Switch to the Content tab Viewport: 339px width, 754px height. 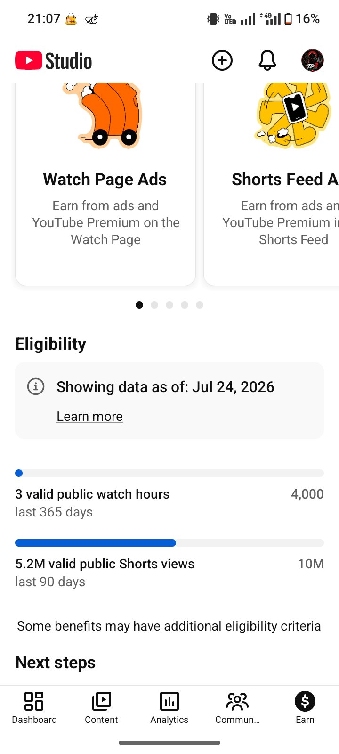[x=101, y=707]
